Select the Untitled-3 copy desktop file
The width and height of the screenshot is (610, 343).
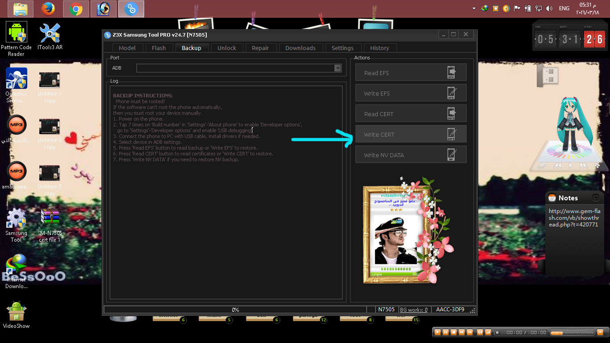[50, 180]
